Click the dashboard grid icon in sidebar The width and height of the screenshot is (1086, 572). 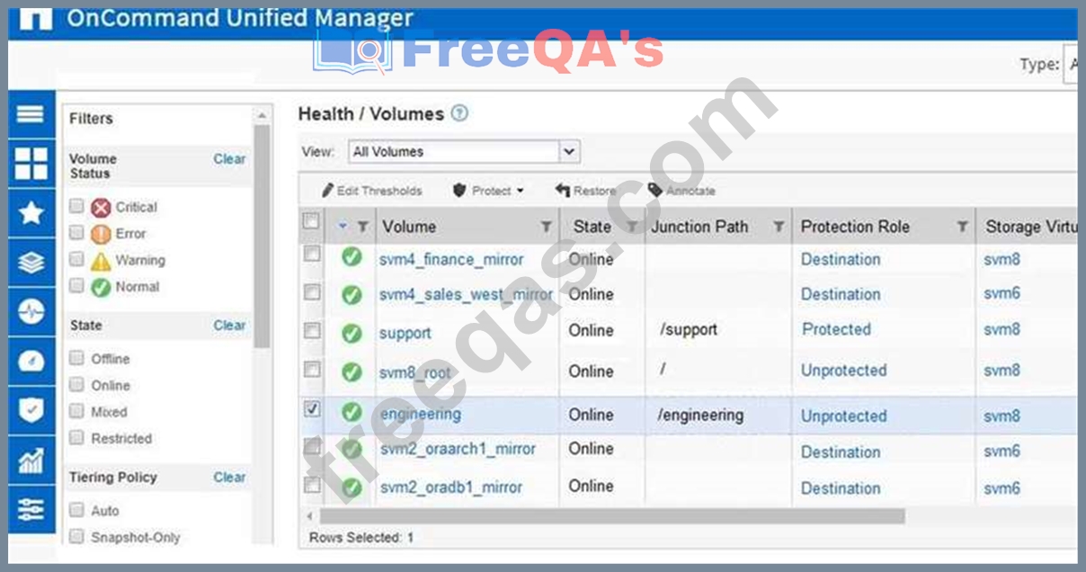coord(31,164)
